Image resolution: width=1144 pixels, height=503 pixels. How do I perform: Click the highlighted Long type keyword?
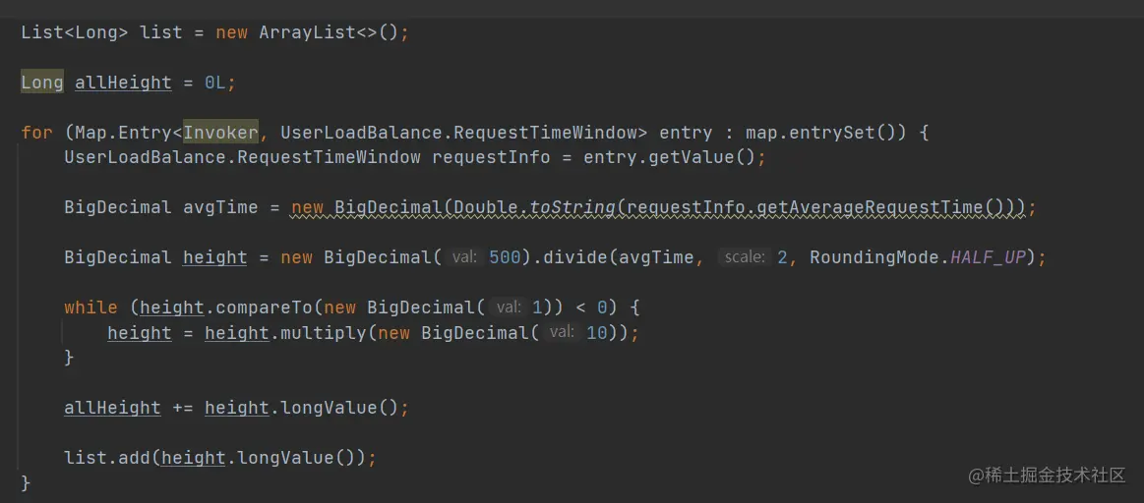pyautogui.click(x=42, y=83)
